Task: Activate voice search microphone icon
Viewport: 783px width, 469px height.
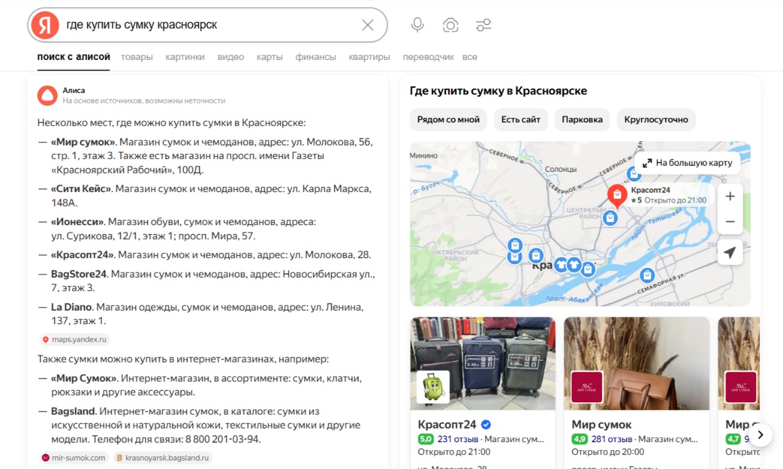Action: [417, 25]
